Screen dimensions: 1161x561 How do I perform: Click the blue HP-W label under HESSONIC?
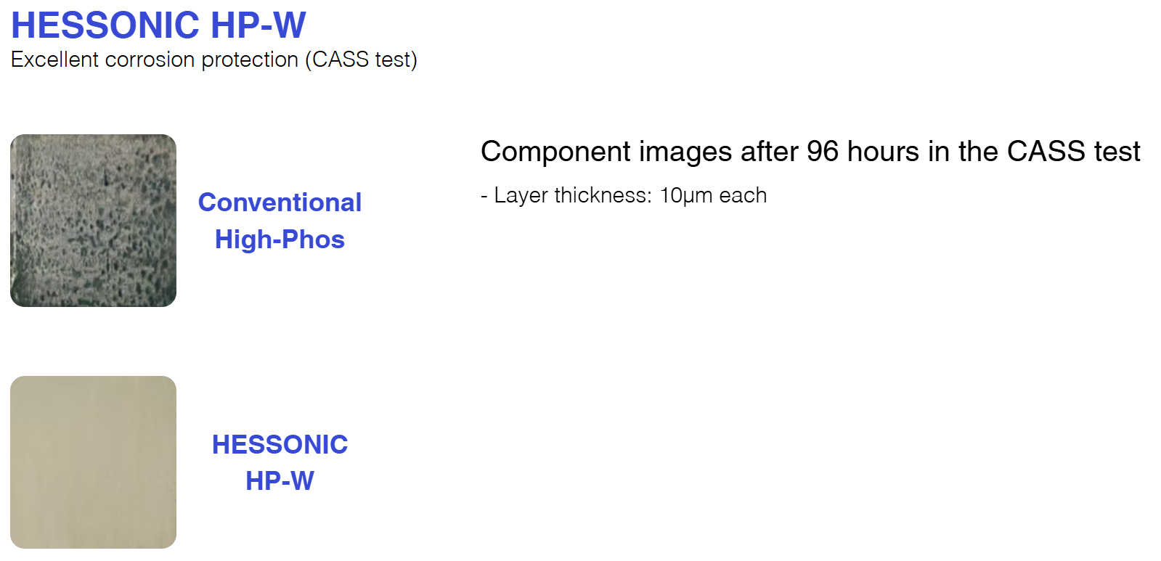(280, 480)
